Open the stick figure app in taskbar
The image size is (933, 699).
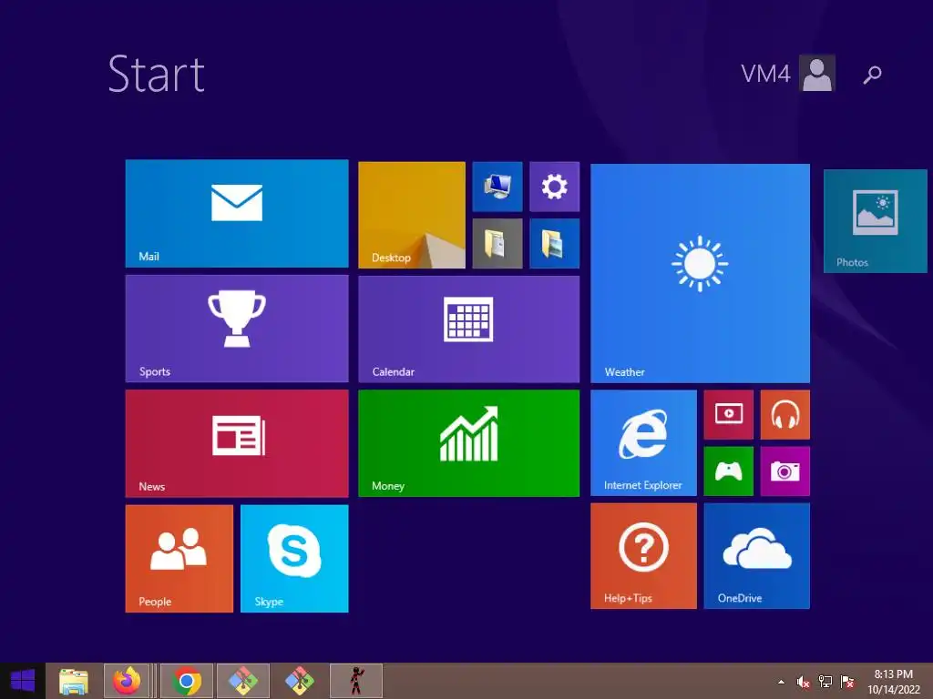[x=356, y=681]
